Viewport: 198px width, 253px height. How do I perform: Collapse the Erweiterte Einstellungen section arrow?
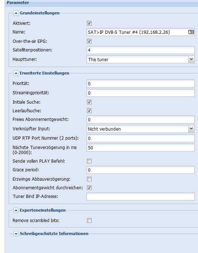pos(16,73)
